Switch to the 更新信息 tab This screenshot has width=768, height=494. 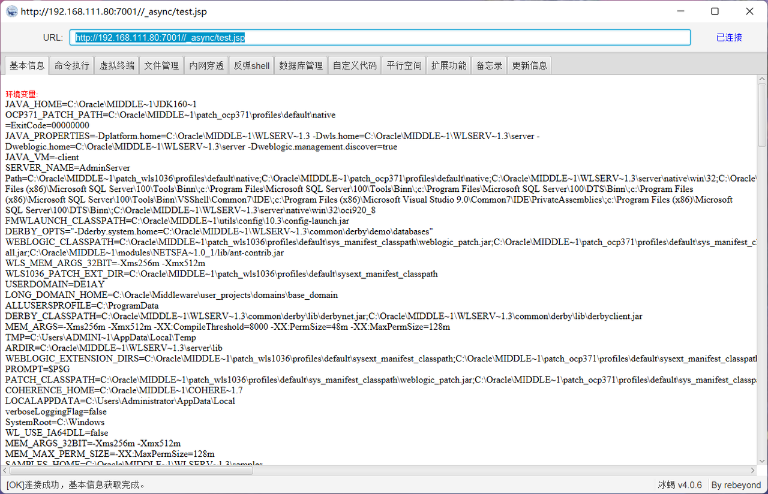click(529, 65)
